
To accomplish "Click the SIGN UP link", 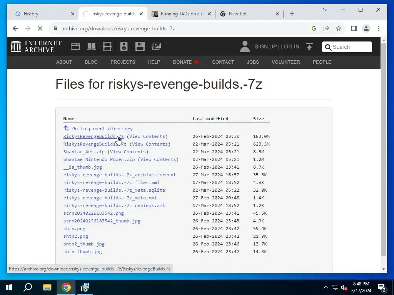I will point(265,46).
